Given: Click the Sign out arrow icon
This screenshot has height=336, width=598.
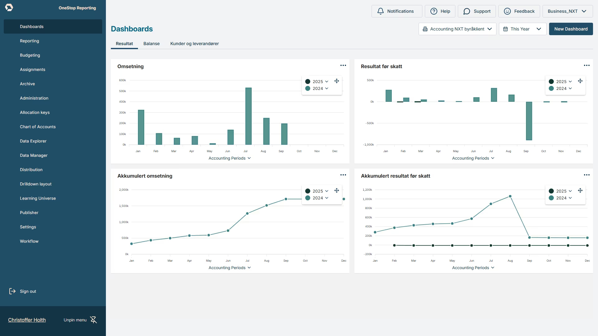Looking at the screenshot, I should click(x=12, y=291).
